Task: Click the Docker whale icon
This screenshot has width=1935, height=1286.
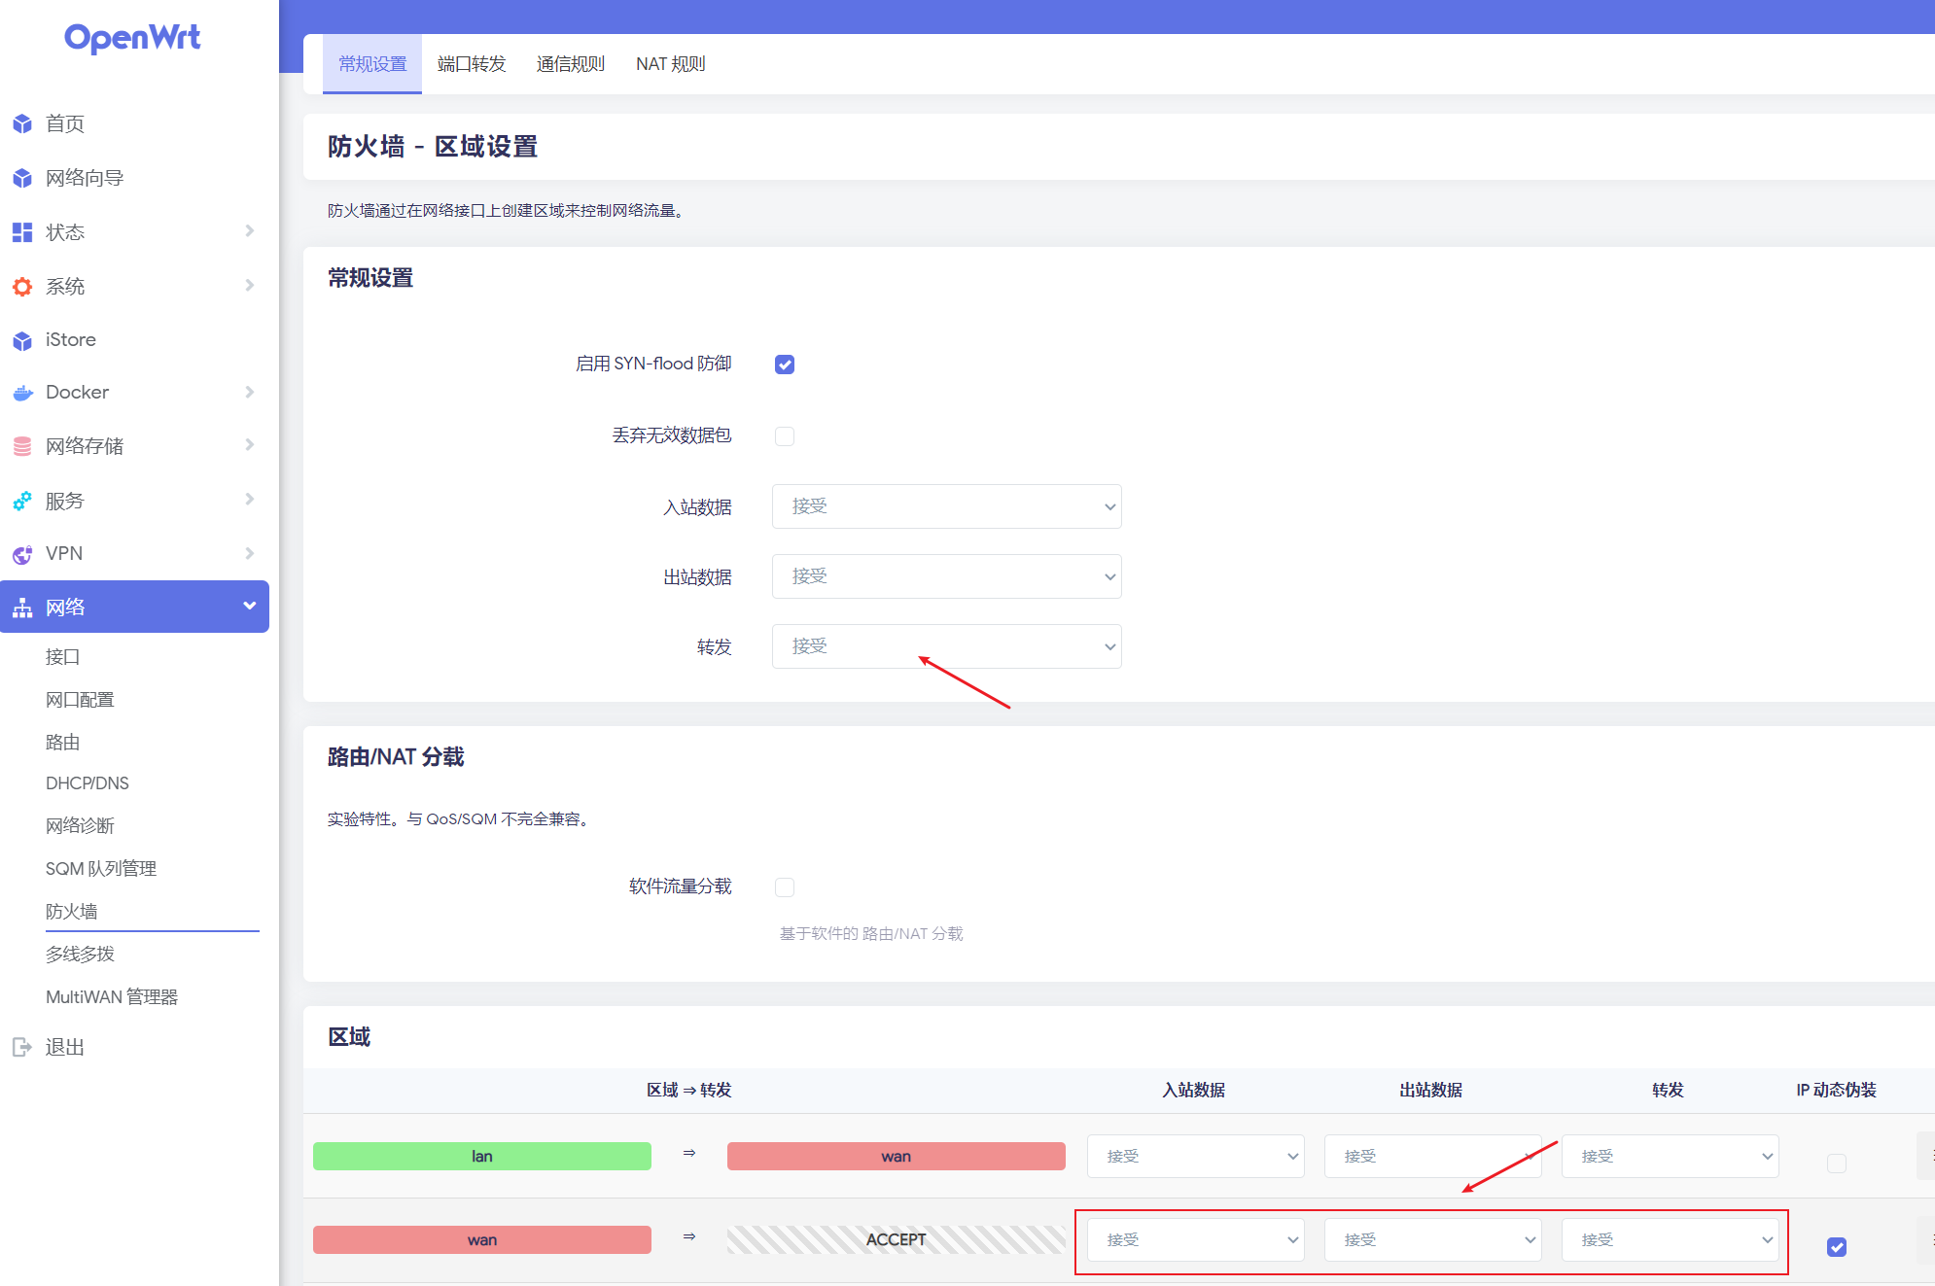Action: (22, 393)
